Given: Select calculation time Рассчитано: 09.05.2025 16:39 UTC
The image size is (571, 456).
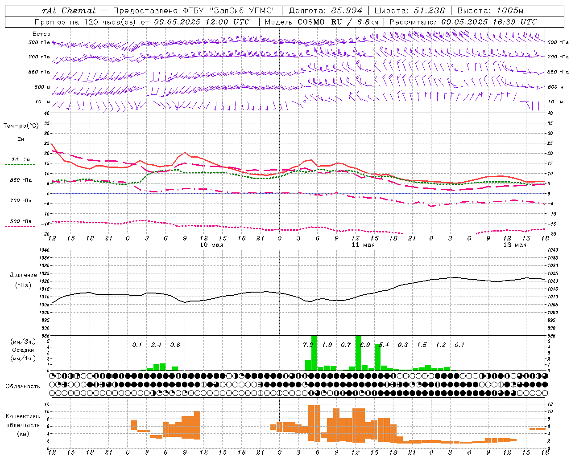Looking at the screenshot, I should coord(463,22).
